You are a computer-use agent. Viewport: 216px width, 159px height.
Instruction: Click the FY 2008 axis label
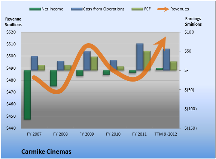60,134
